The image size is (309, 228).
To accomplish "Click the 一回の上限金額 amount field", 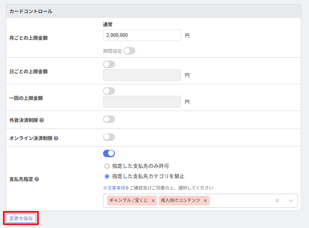I will coord(142,102).
